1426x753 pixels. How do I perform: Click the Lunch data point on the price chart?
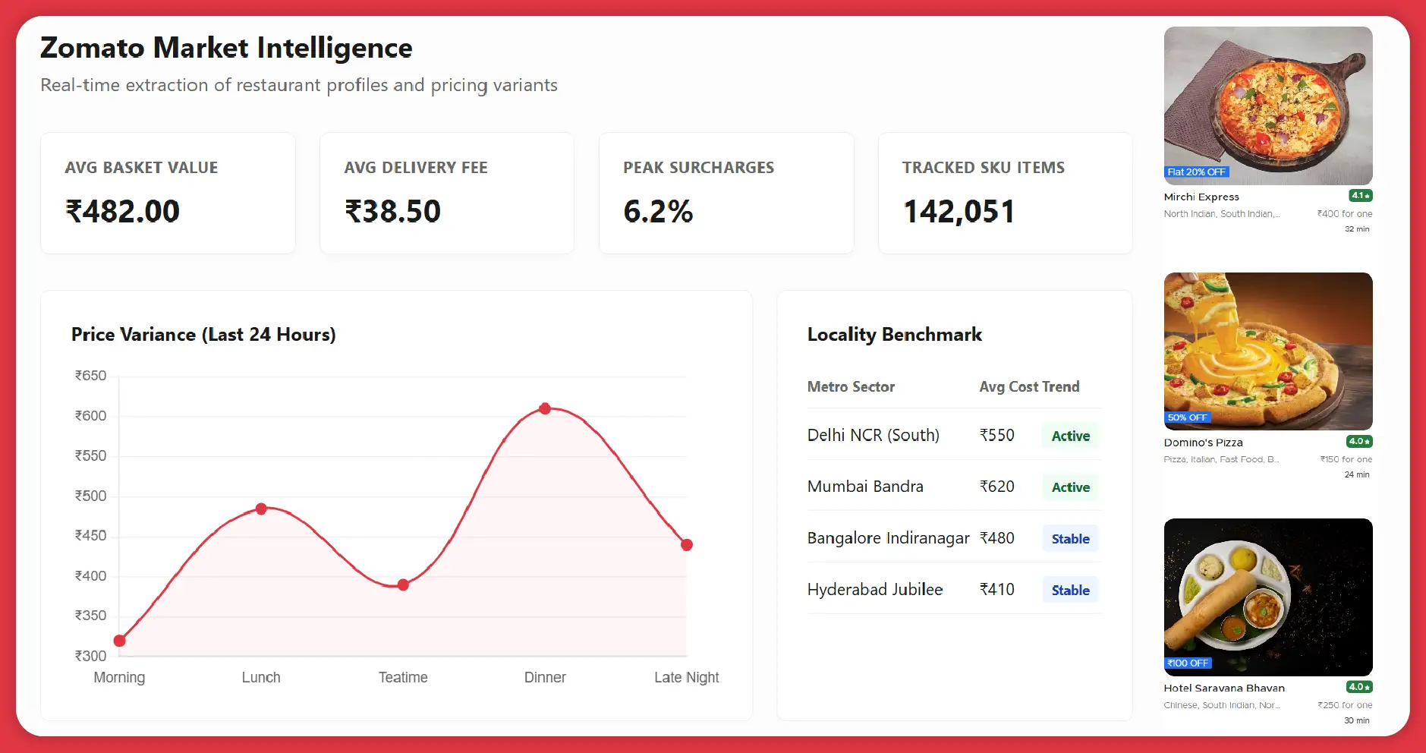261,509
